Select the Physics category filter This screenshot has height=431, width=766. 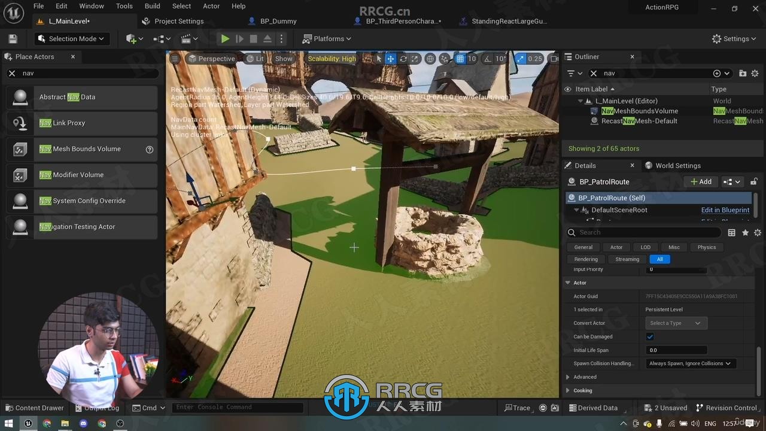coord(706,247)
